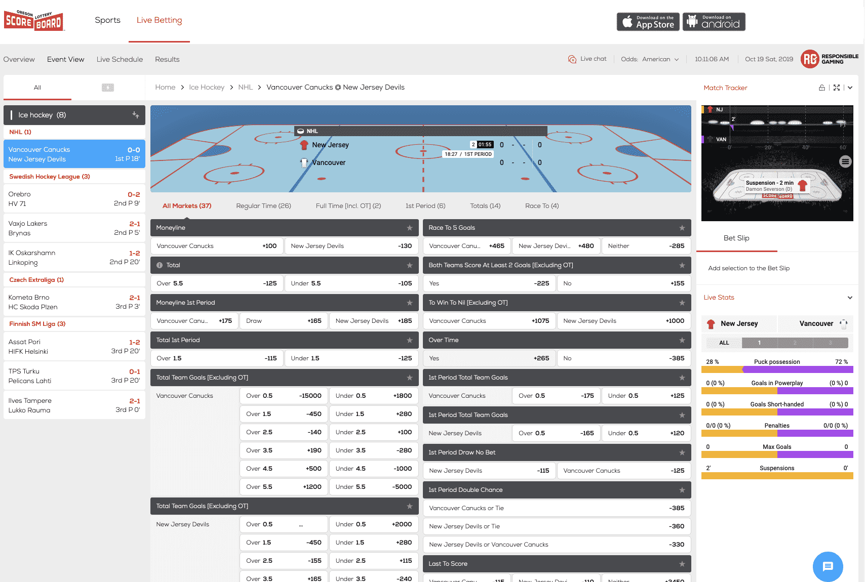Pick Draw +165 in Moneyline 1st Period
The height and width of the screenshot is (582, 865).
tap(284, 321)
